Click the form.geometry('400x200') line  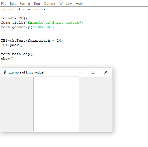pyautogui.click(x=27, y=27)
